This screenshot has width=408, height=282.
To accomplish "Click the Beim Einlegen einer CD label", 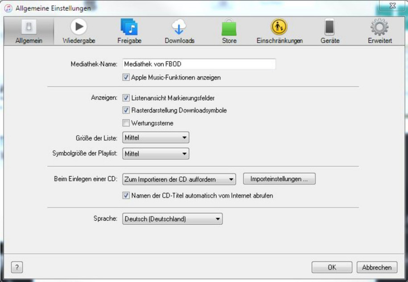I will [x=86, y=179].
